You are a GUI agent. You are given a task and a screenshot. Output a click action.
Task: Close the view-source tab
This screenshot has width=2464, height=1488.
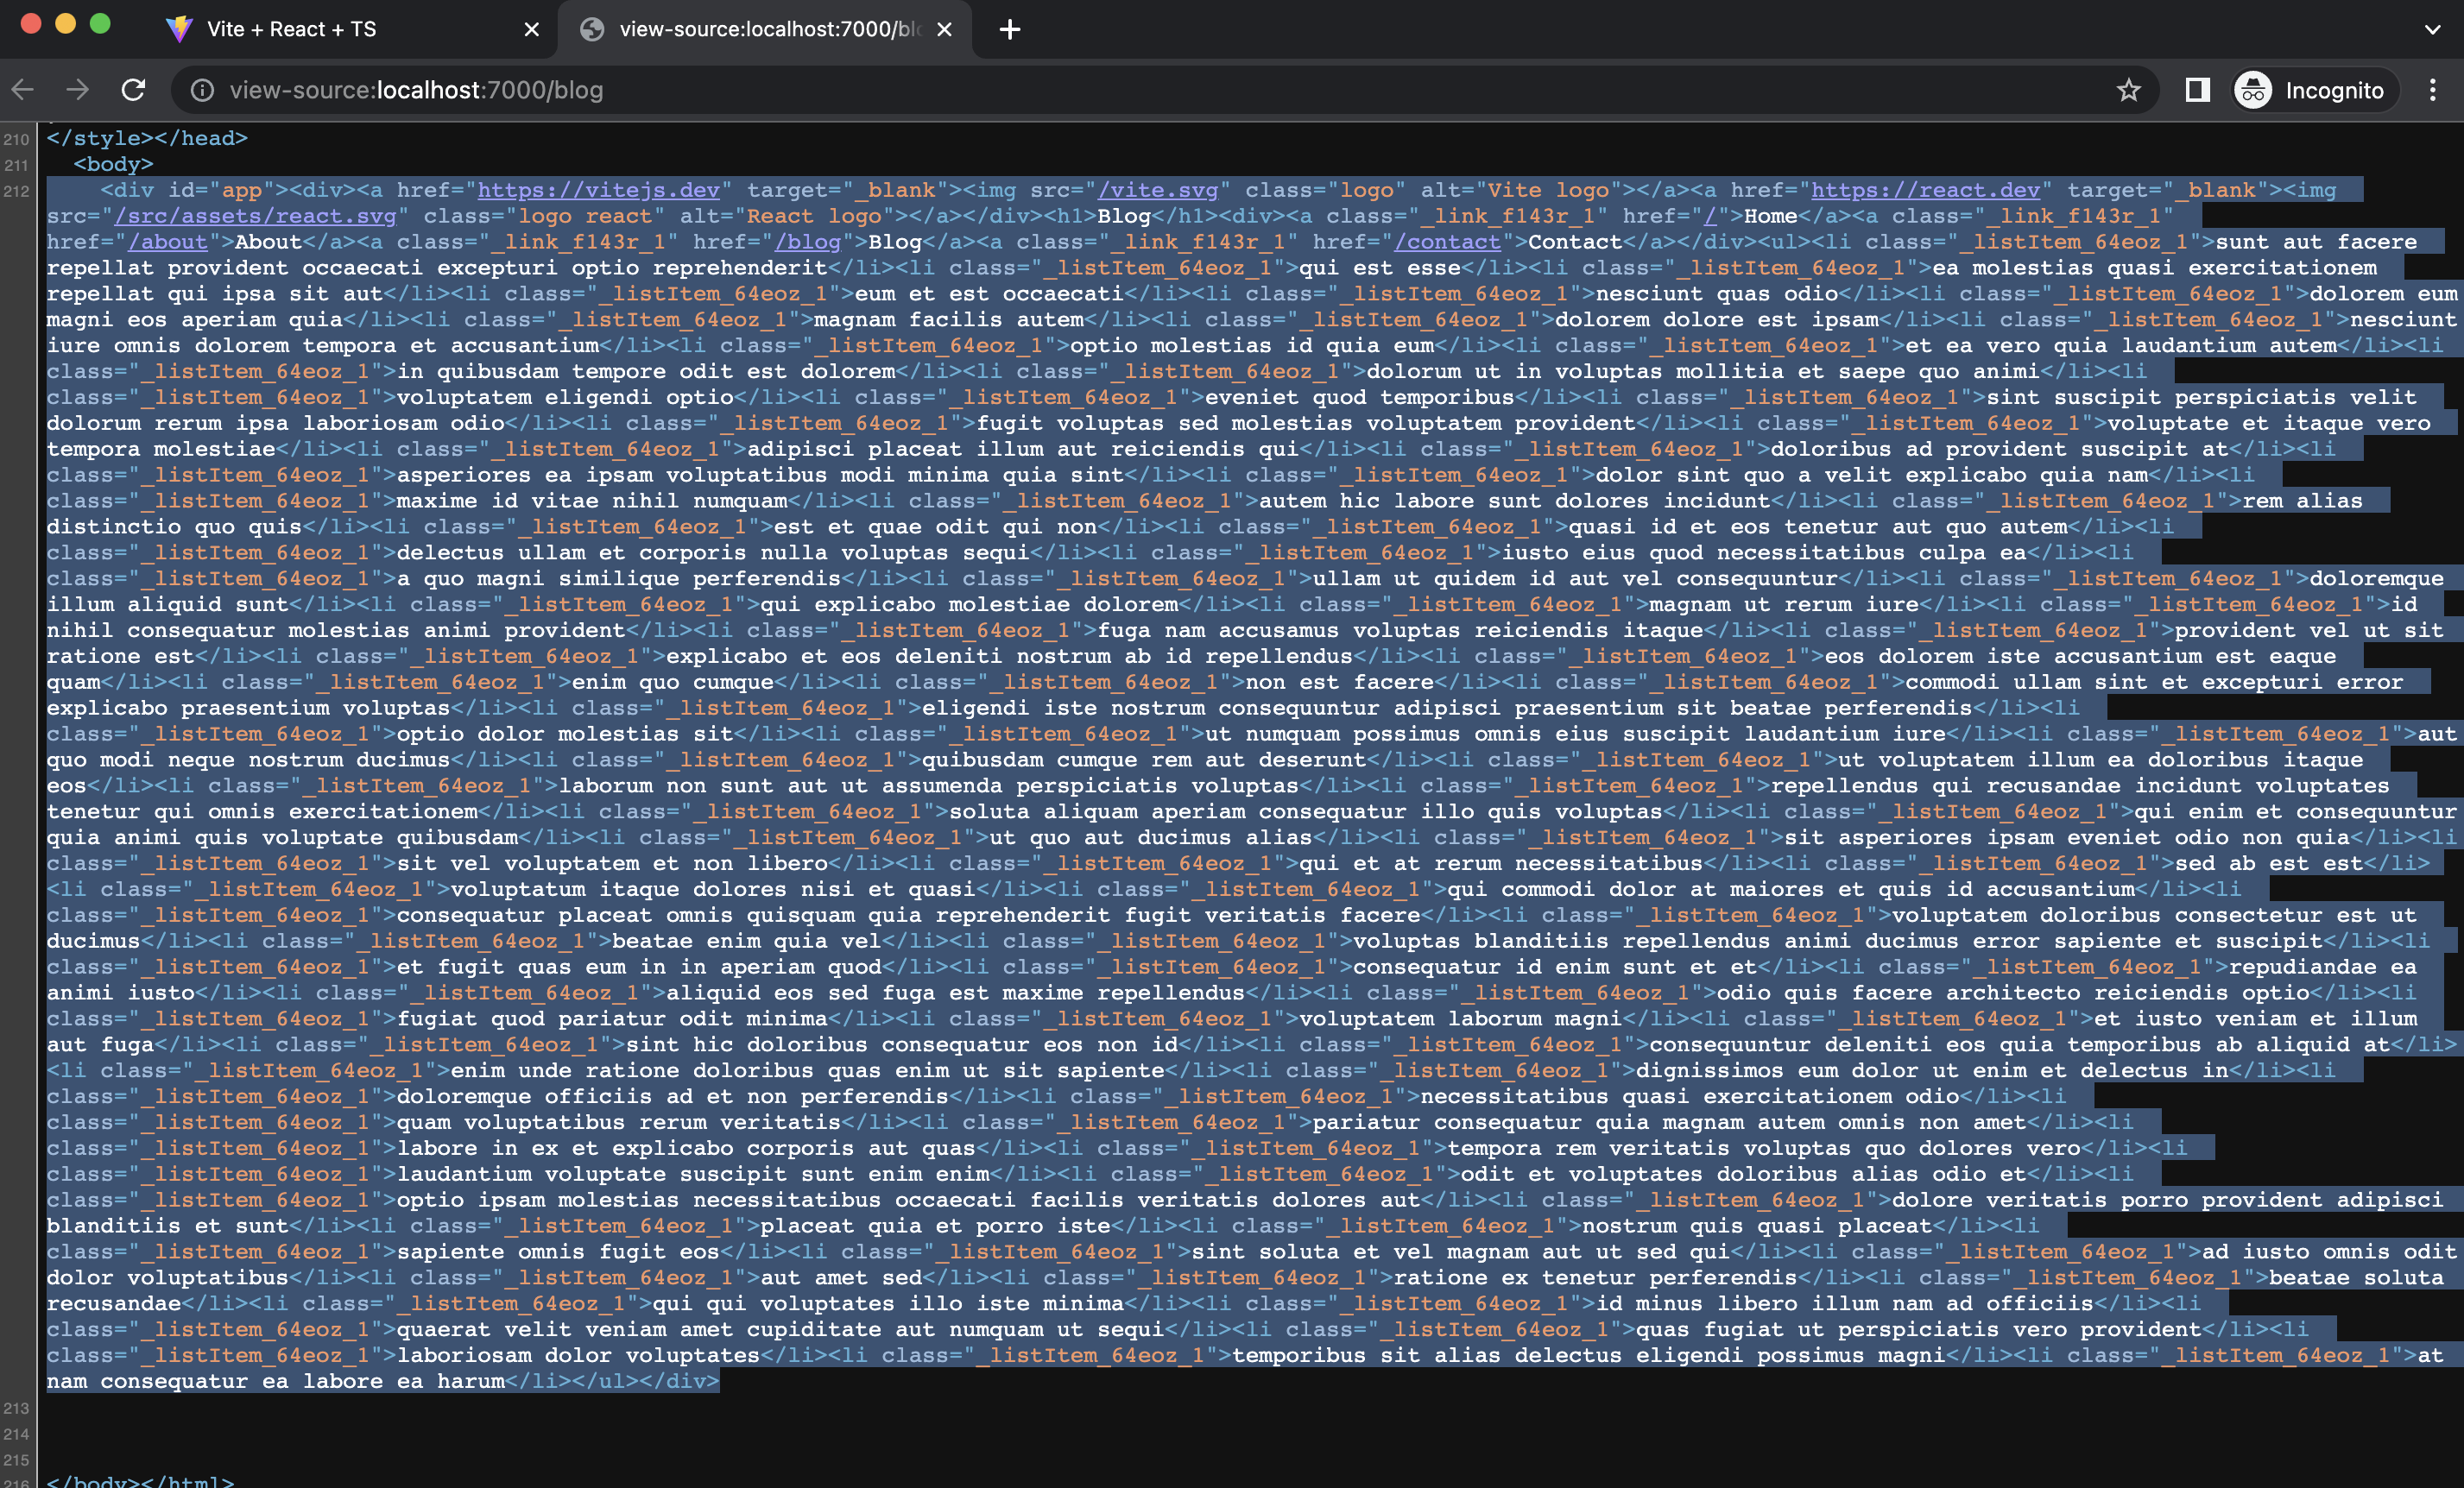point(944,29)
